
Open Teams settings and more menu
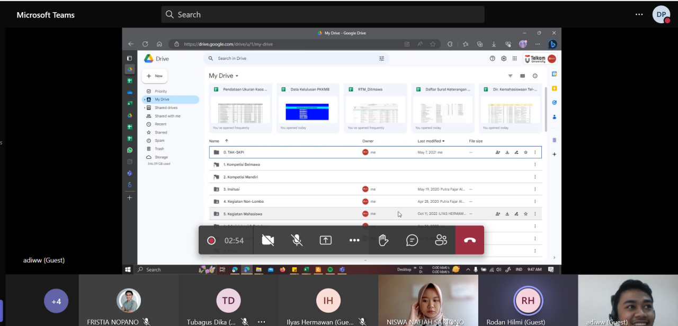639,14
